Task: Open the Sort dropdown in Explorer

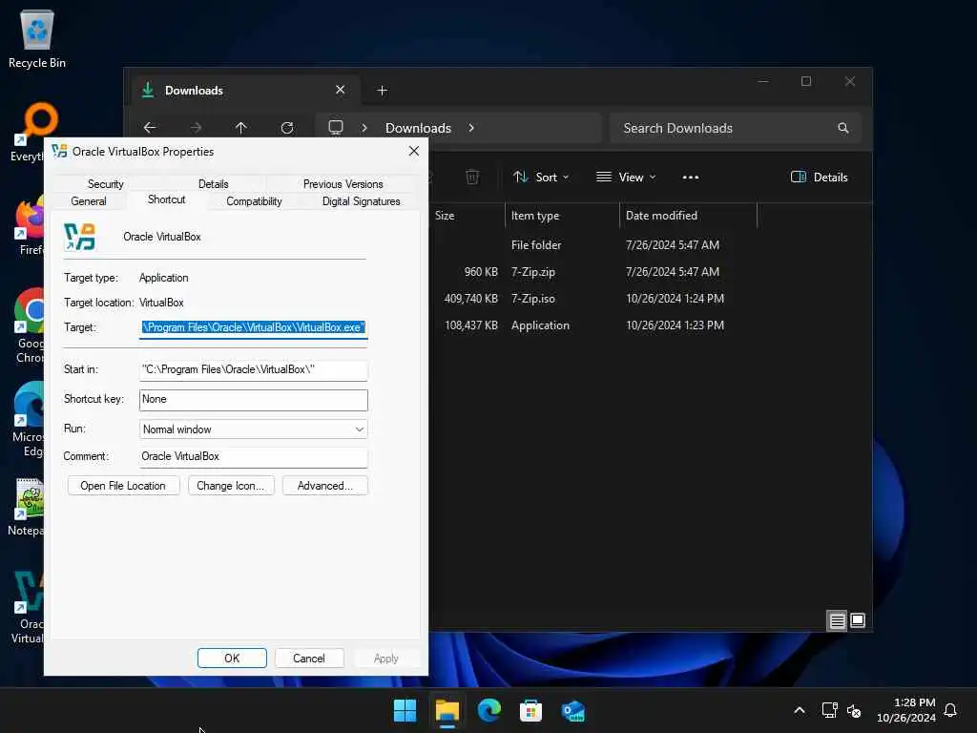Action: 541,177
